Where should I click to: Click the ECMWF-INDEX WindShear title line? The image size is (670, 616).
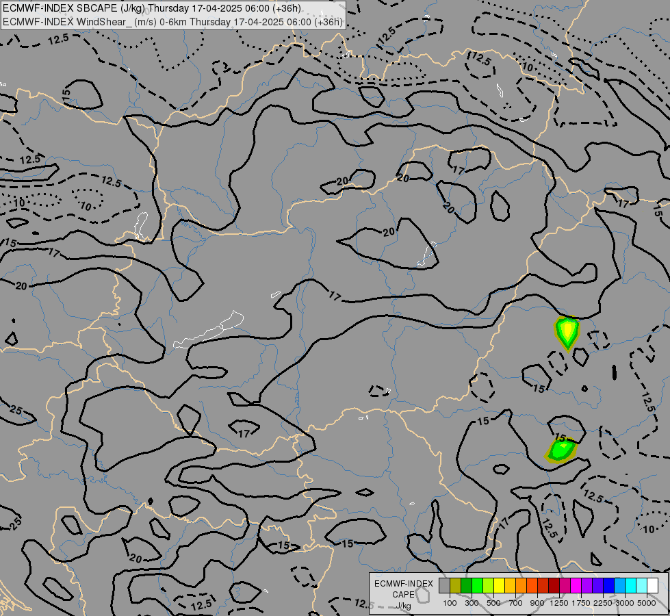(172, 22)
